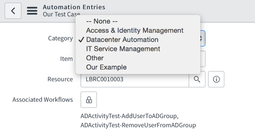Select the checked Datacenter Automation option
255x136 pixels.
pos(122,39)
